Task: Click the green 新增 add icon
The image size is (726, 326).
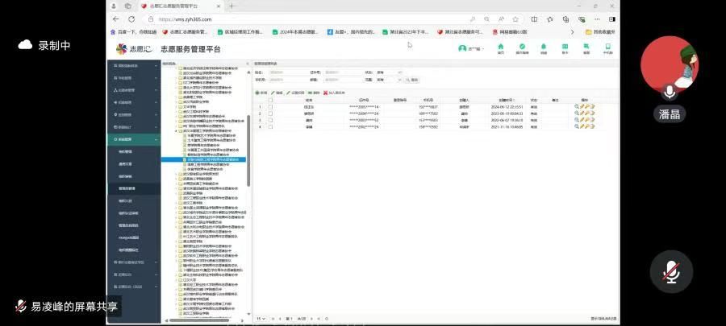Action: [x=257, y=93]
